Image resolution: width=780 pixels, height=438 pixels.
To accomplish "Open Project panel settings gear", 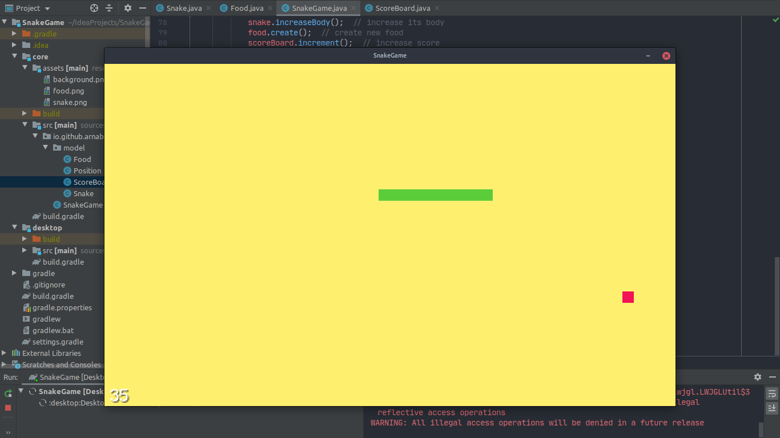I will pyautogui.click(x=128, y=8).
